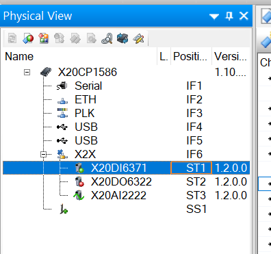271x254 pixels.
Task: Click the SS1 slot add-module icon
Action: 64,209
